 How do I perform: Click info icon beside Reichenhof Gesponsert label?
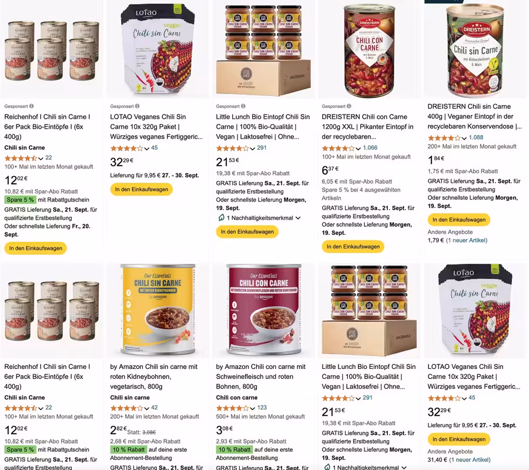31,106
